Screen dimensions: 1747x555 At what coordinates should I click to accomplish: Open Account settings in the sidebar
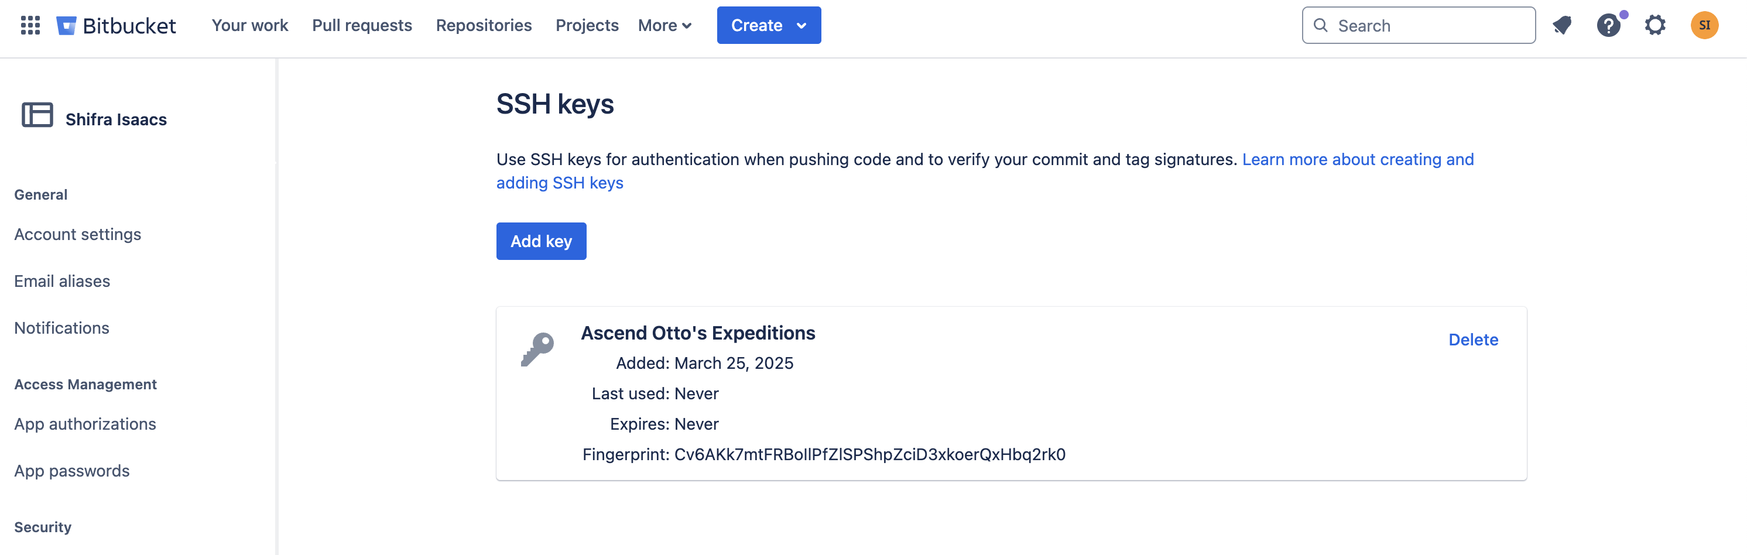click(x=77, y=235)
